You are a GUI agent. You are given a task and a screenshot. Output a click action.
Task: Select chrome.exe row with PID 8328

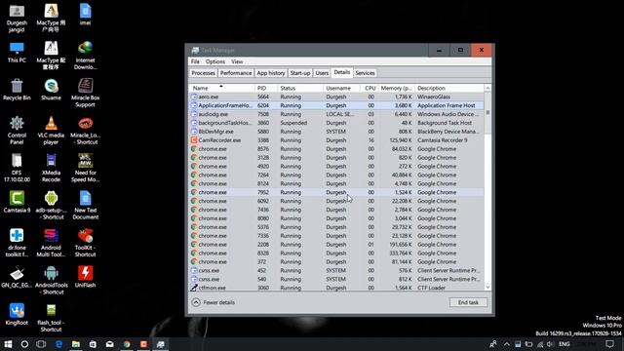pyautogui.click(x=336, y=253)
